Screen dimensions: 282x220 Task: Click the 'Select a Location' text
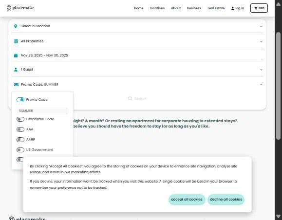coord(36,26)
